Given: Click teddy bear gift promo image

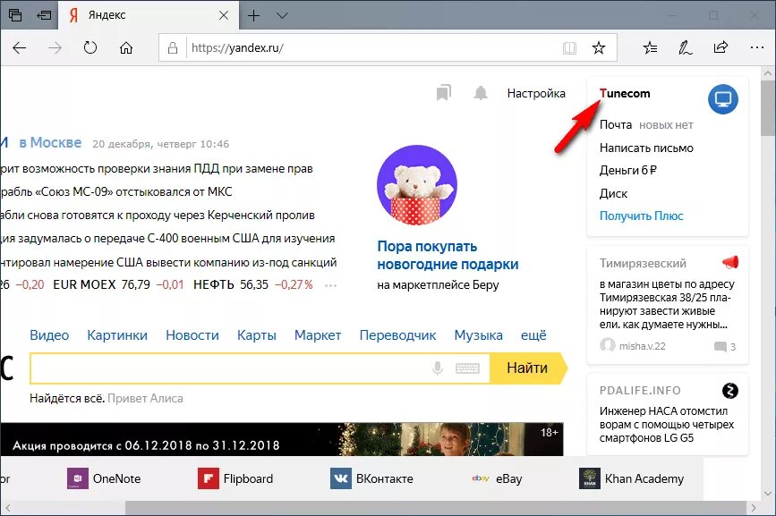Looking at the screenshot, I should click(417, 185).
